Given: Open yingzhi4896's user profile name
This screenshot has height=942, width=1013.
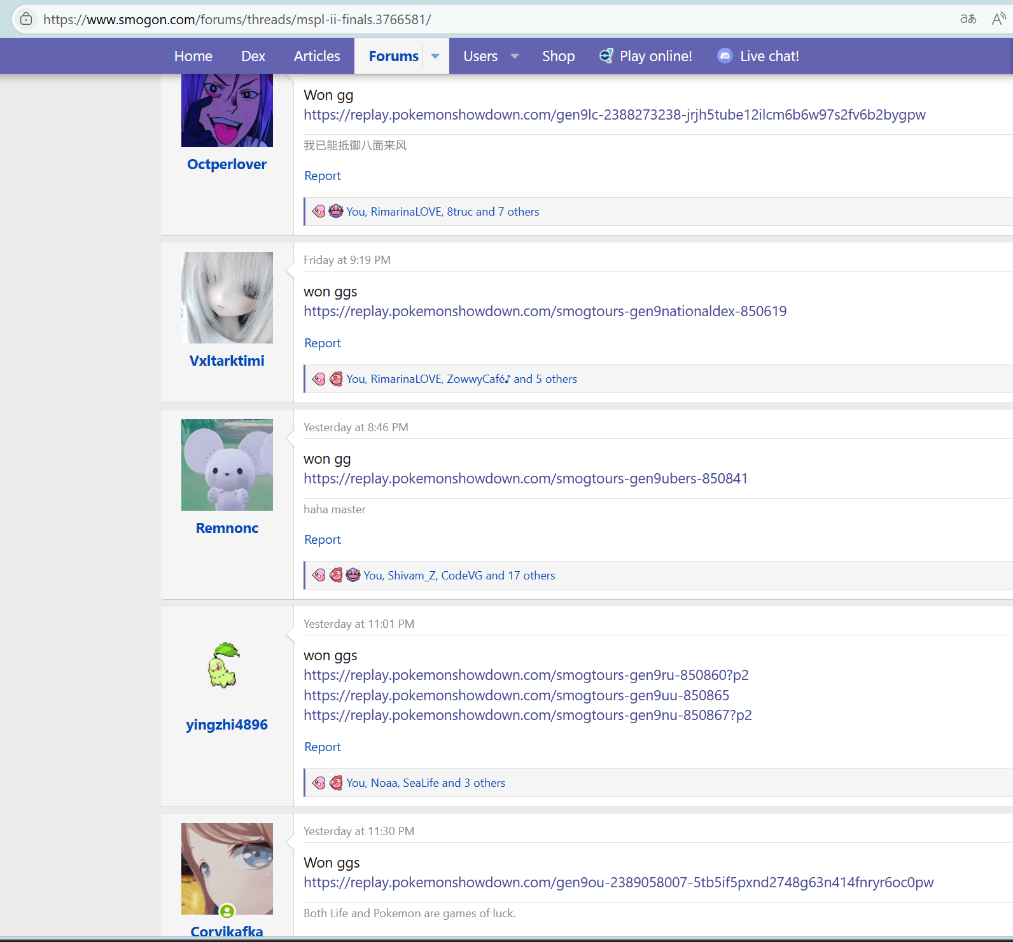Looking at the screenshot, I should [227, 724].
